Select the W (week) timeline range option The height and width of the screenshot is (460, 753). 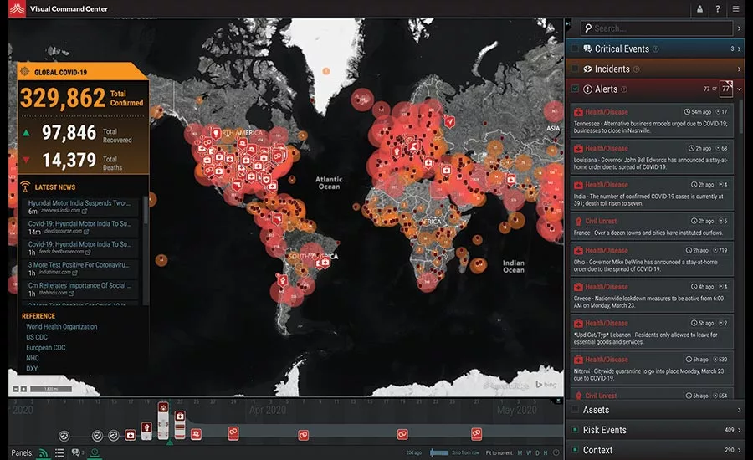click(x=530, y=452)
